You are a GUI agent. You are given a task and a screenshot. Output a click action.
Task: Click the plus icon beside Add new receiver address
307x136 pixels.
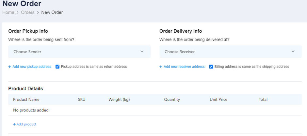click(161, 67)
